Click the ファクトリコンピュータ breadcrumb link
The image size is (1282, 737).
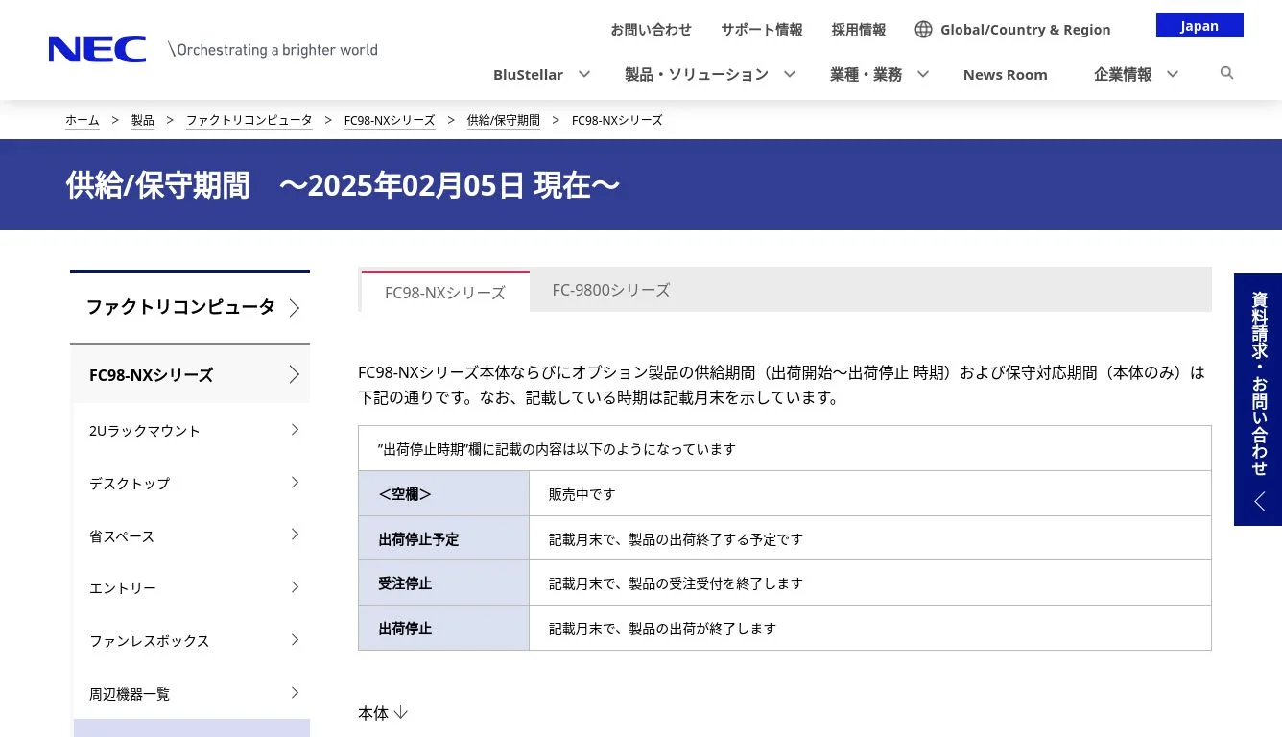249,120
